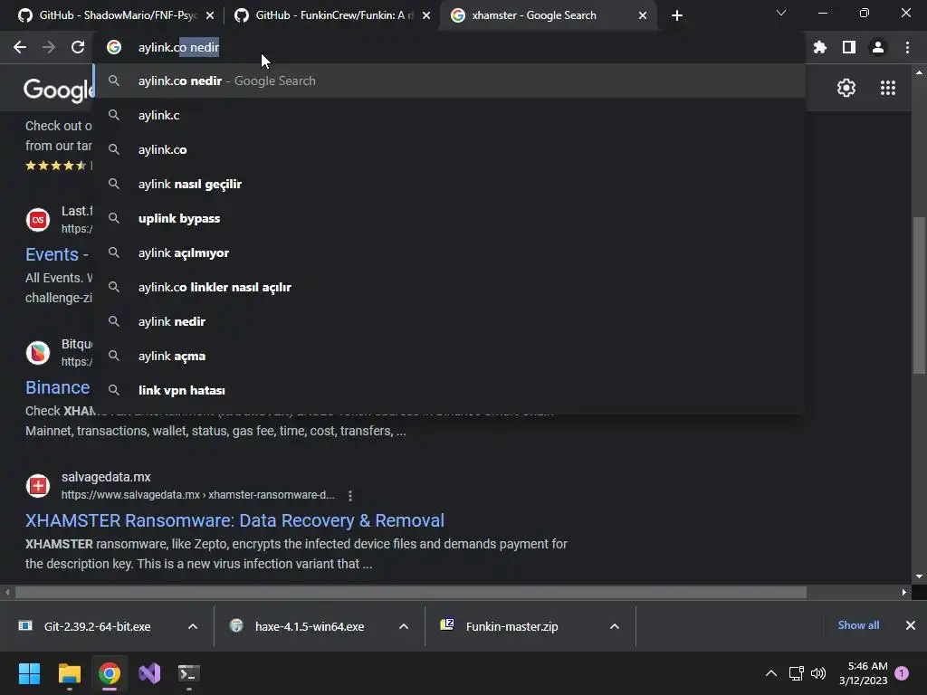Open Visual Studio from taskbar
927x695 pixels.
point(149,673)
